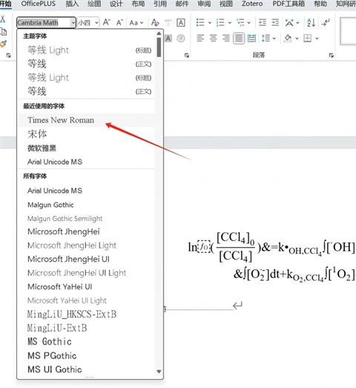Click the Clear Formatting icon

coord(155,22)
